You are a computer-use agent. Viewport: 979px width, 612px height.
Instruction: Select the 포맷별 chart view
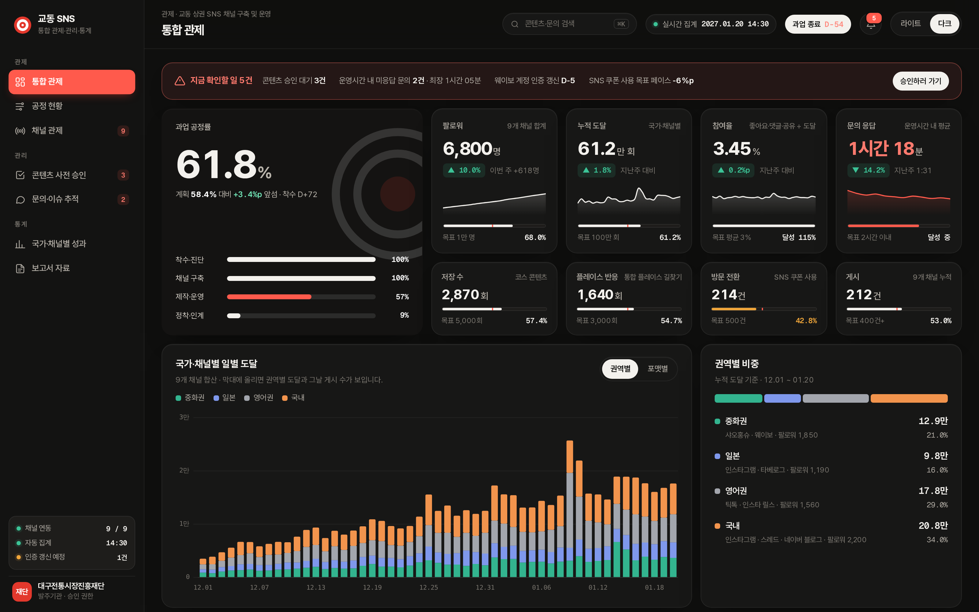coord(657,369)
